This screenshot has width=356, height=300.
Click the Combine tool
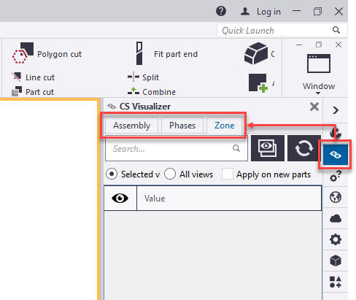152,92
